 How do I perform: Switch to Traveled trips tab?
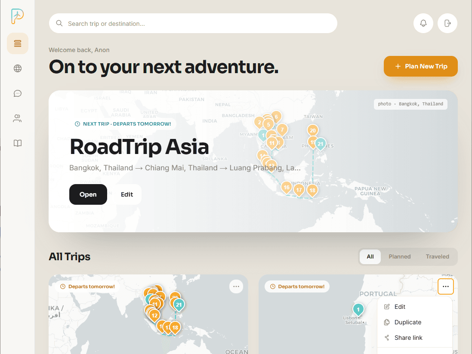click(438, 256)
